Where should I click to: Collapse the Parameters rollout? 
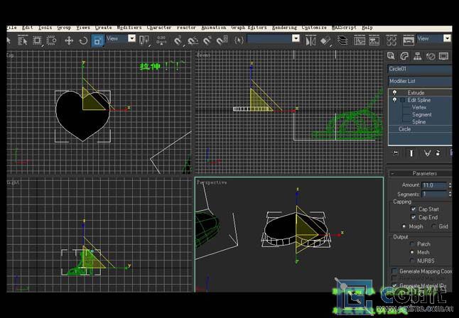point(423,173)
